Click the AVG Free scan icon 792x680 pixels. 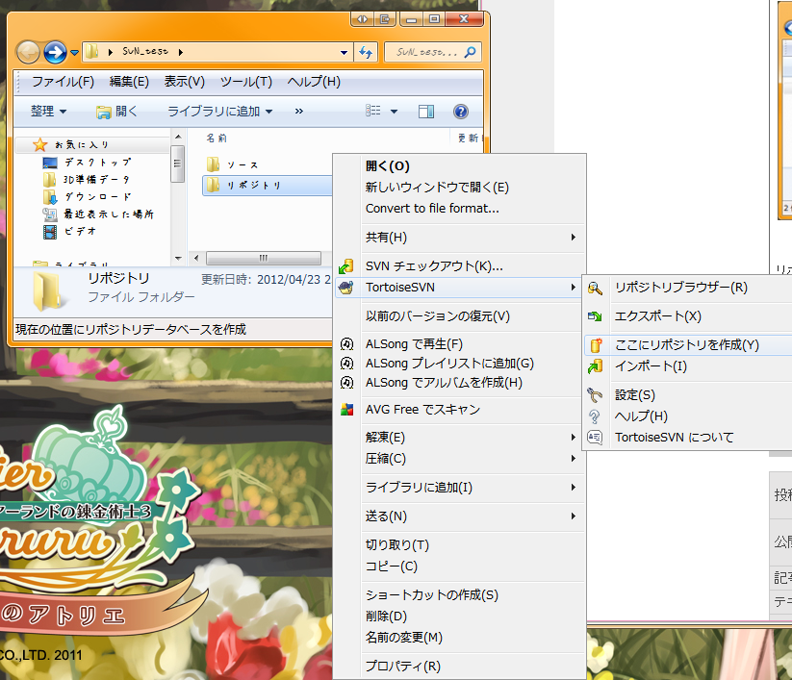point(346,410)
